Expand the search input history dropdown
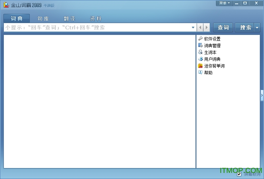Image resolution: width=264 pixels, height=179 pixels. click(x=193, y=28)
